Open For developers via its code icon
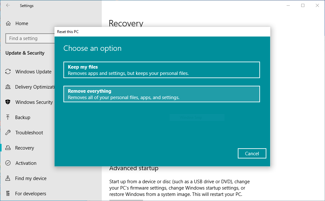Viewport: 325px width, 201px height. (8, 193)
